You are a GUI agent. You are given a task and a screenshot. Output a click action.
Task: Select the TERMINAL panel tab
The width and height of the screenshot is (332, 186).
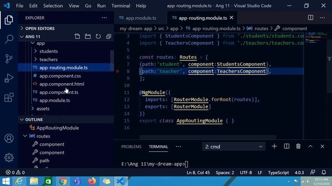[158, 147]
